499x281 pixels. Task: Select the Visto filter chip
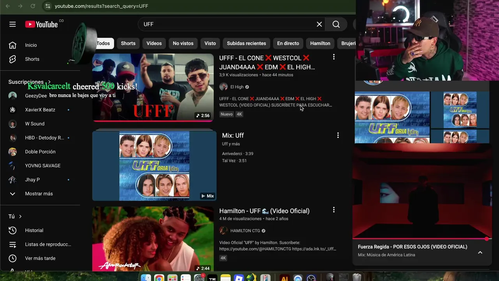click(x=210, y=43)
